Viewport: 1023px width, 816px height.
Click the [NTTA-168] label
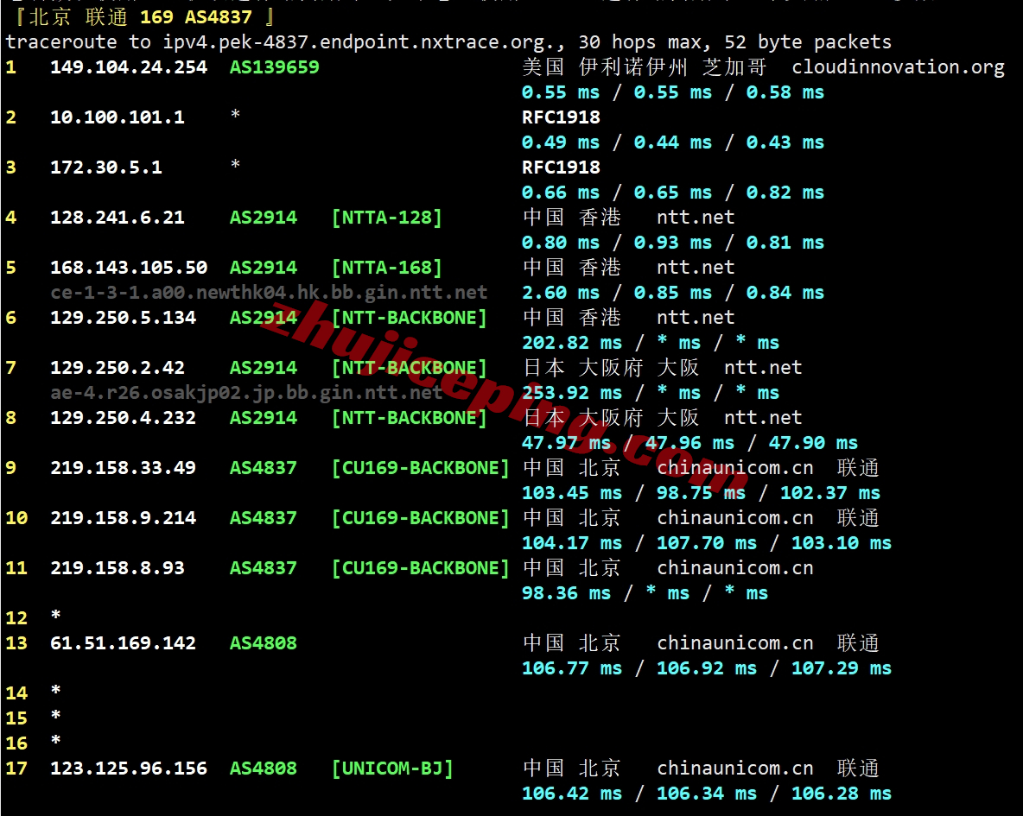(387, 268)
